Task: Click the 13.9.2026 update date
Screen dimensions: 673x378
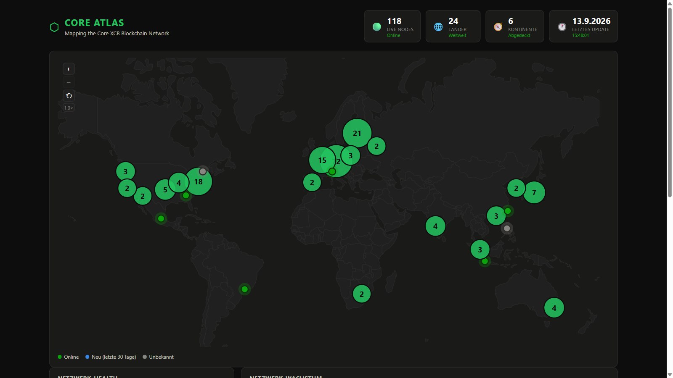Action: [591, 21]
